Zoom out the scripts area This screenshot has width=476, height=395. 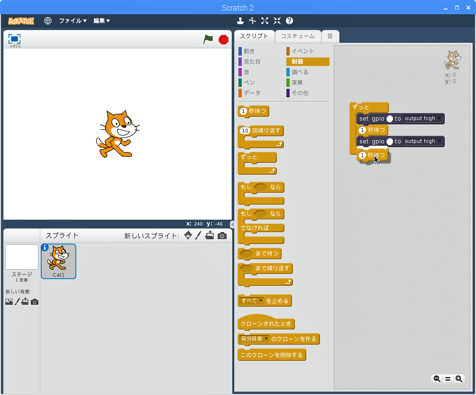point(437,378)
